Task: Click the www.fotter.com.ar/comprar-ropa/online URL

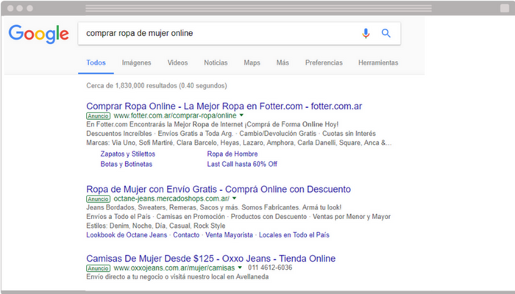Action: click(x=175, y=115)
